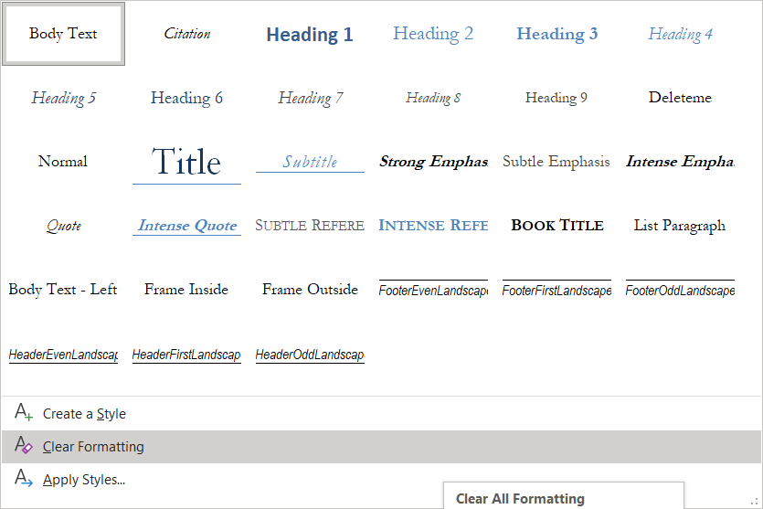Viewport: 763px width, 509px height.
Task: Use the List Paragraph style
Action: [680, 226]
